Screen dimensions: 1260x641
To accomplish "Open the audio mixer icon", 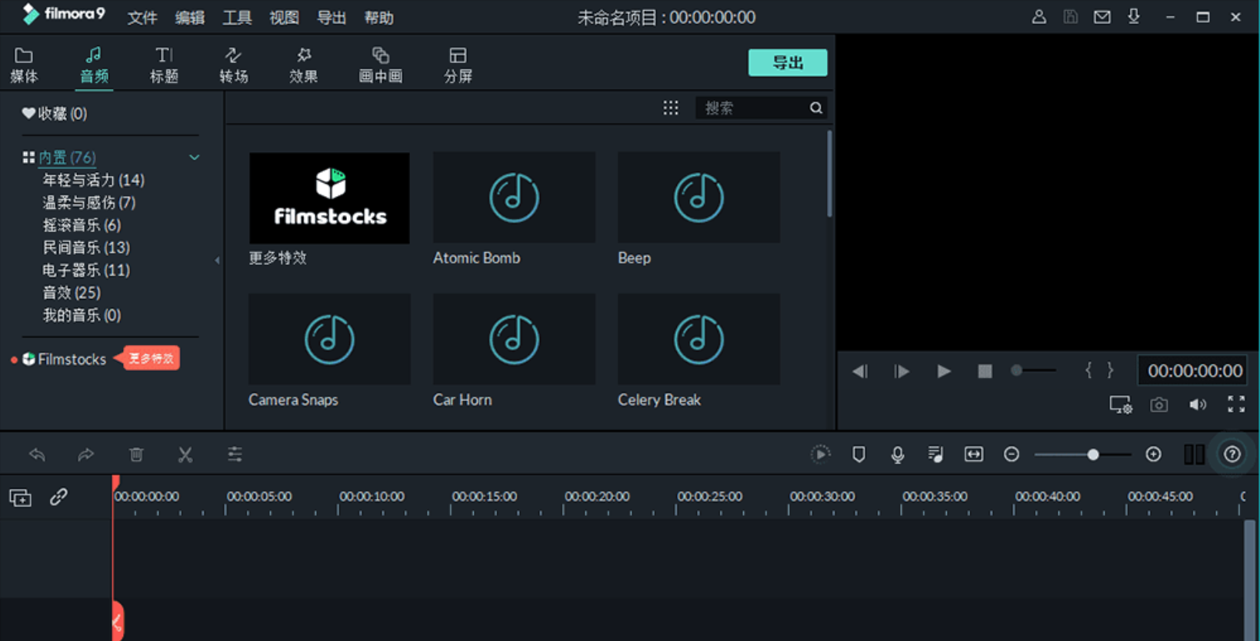I will (935, 455).
